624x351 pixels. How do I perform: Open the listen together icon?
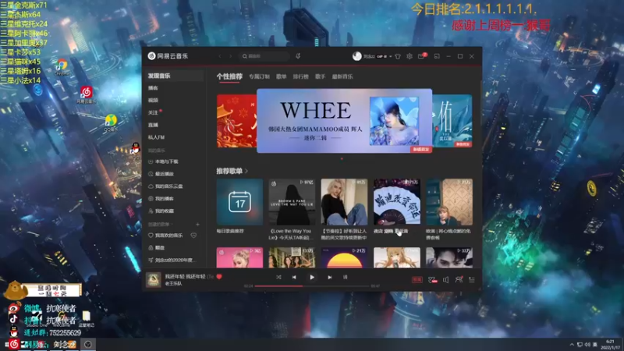click(459, 280)
